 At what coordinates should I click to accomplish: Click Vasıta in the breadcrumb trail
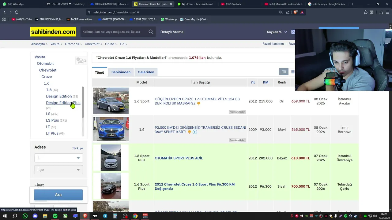55,44
